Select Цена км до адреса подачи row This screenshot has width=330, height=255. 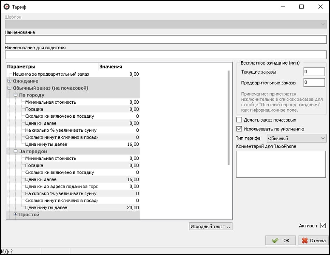(x=73, y=187)
